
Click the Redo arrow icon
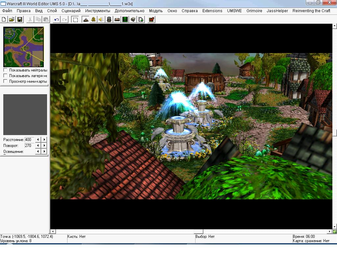click(65, 19)
